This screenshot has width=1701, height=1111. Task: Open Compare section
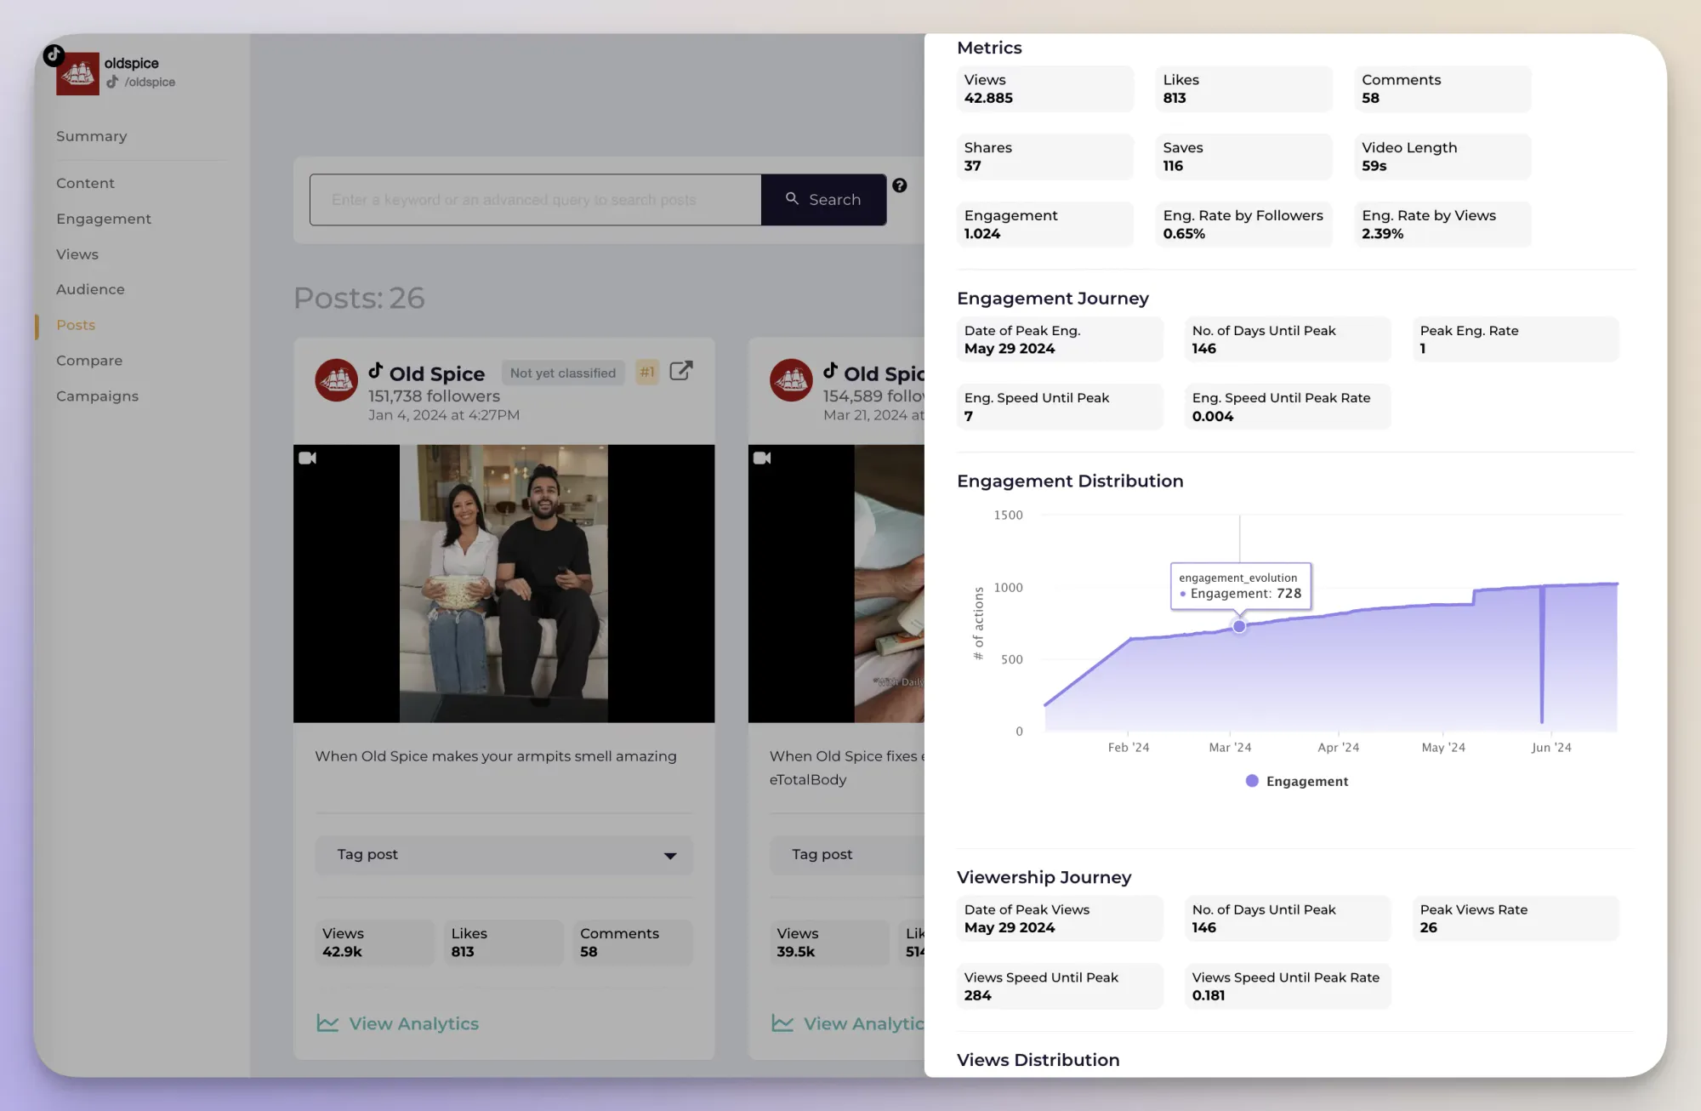tap(89, 361)
